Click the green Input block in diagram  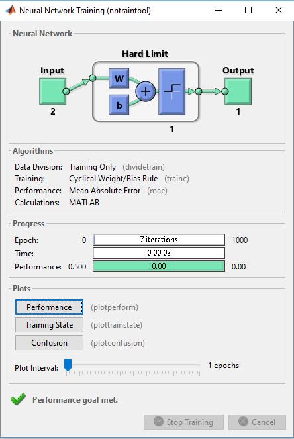[52, 91]
